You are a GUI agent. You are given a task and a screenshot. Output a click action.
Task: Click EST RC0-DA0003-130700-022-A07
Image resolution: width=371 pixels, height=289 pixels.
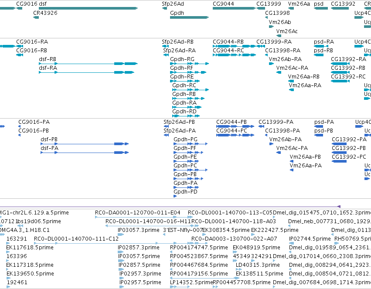point(234,239)
